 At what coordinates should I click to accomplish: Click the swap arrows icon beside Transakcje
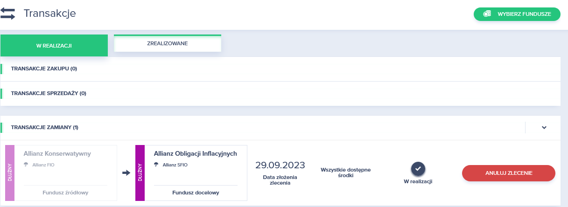[8, 14]
